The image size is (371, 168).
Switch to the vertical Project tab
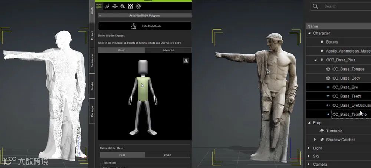pos(92,36)
